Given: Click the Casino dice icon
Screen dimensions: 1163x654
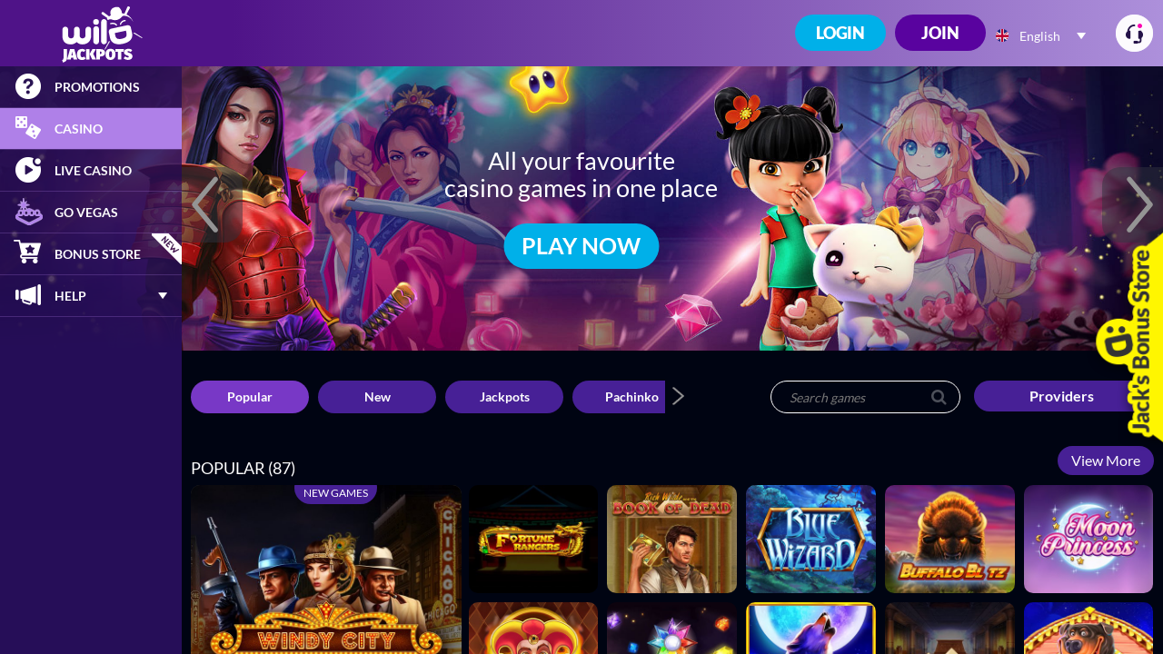Looking at the screenshot, I should point(28,128).
